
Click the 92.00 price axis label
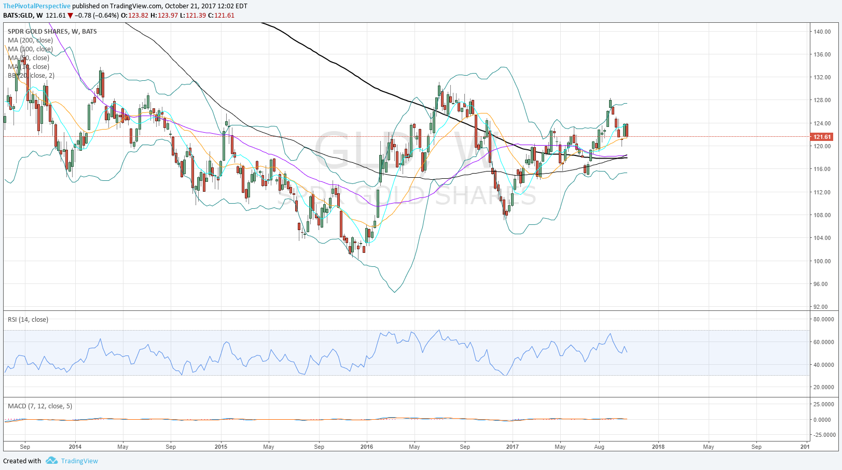point(821,307)
